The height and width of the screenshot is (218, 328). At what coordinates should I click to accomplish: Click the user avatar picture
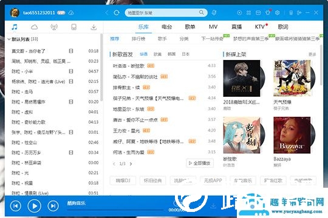(x=15, y=13)
